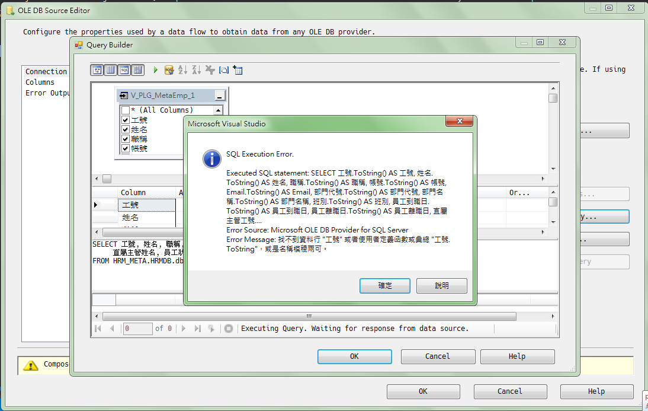Screen dimensions: 648x411
Task: Click the Remove Filter toolbar icon
Action: click(210, 70)
